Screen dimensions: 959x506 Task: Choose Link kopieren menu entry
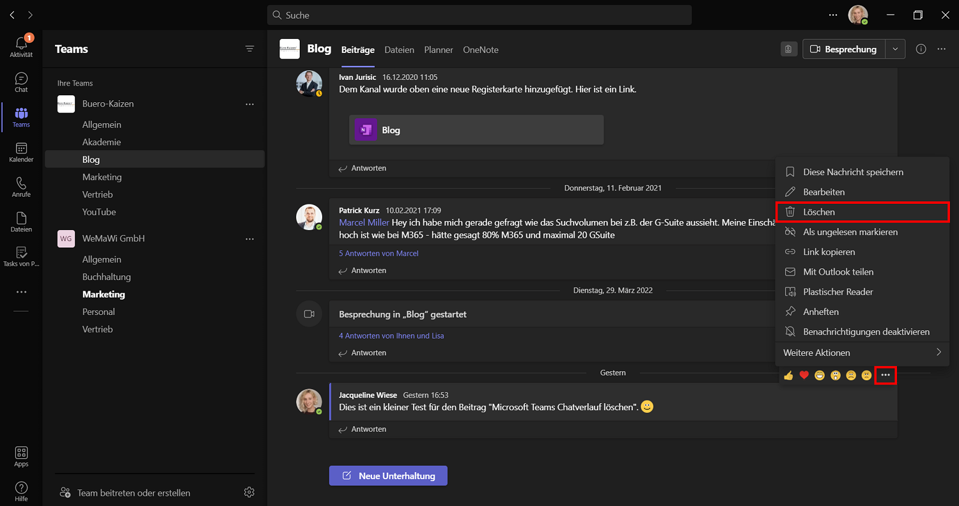(862, 252)
